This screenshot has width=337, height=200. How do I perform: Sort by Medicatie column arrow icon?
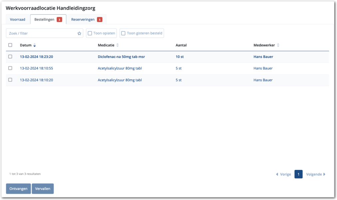(x=117, y=45)
